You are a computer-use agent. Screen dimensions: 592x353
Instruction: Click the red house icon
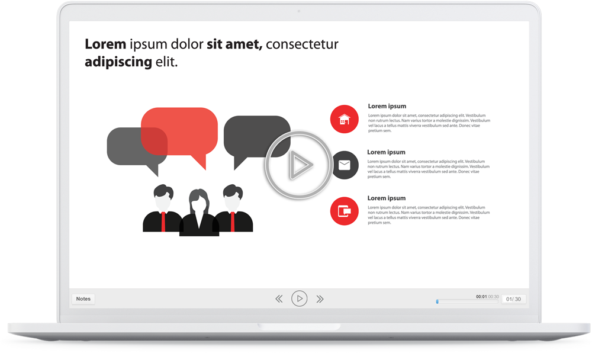click(x=344, y=119)
